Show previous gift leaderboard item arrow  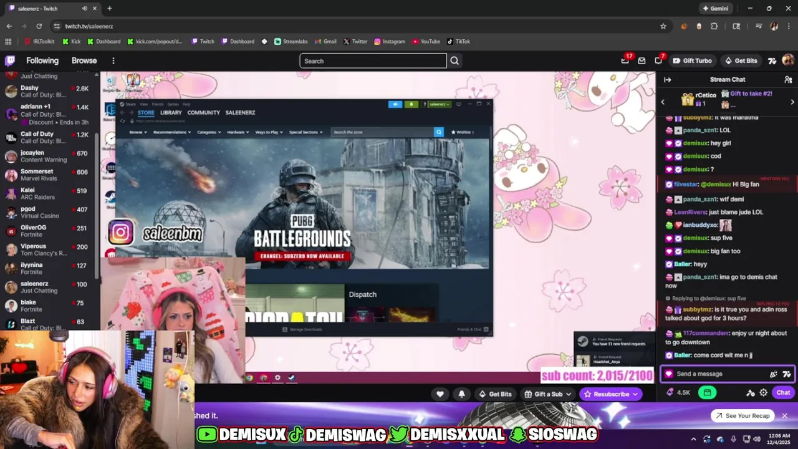point(663,102)
